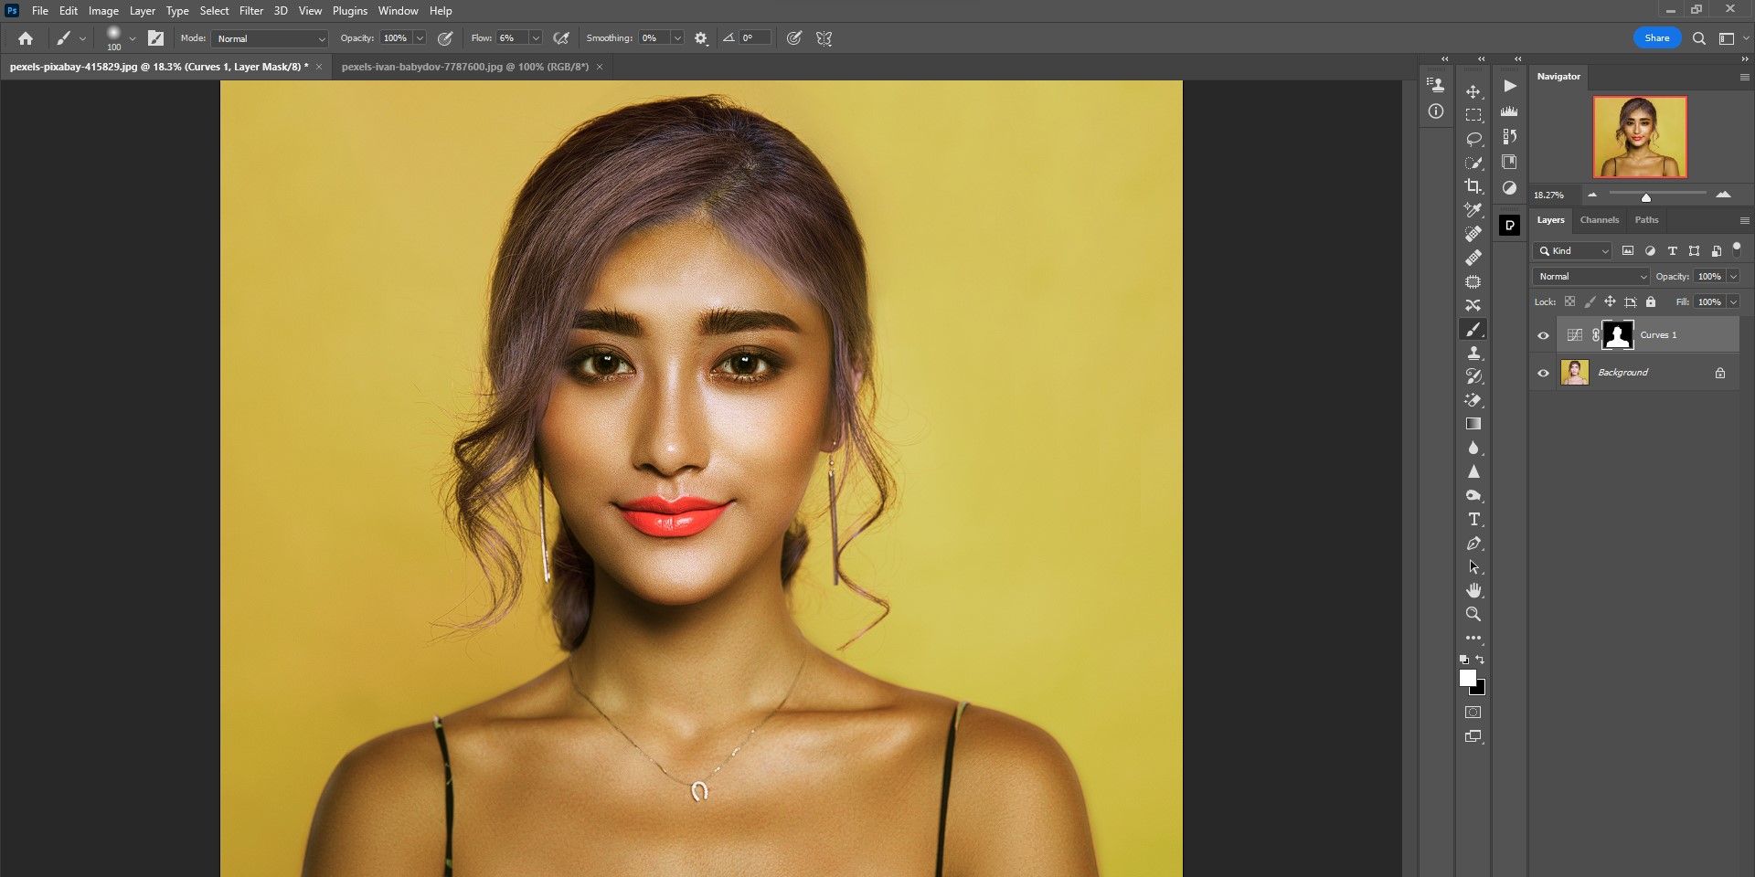Open symmetry paint butterfly options
1755x877 pixels.
[x=824, y=38]
